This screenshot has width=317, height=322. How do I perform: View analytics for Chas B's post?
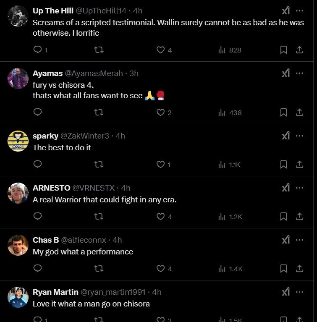[230, 269]
